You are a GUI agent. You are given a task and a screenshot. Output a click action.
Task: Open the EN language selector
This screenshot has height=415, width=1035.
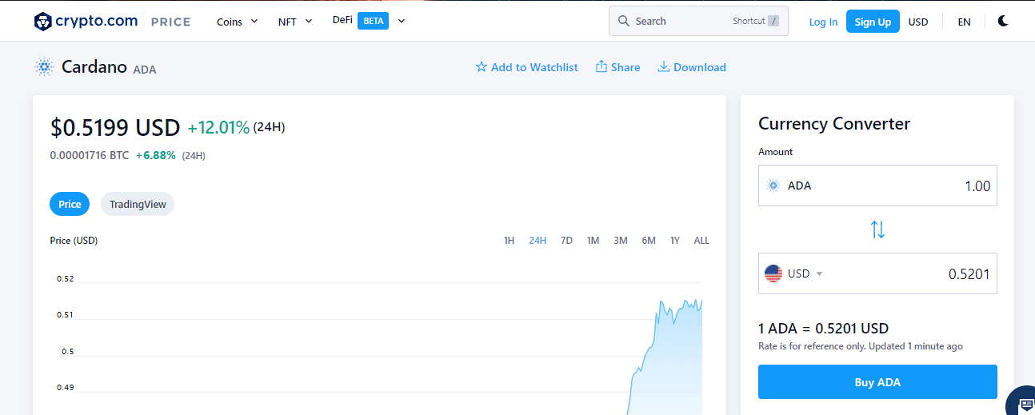pos(964,22)
